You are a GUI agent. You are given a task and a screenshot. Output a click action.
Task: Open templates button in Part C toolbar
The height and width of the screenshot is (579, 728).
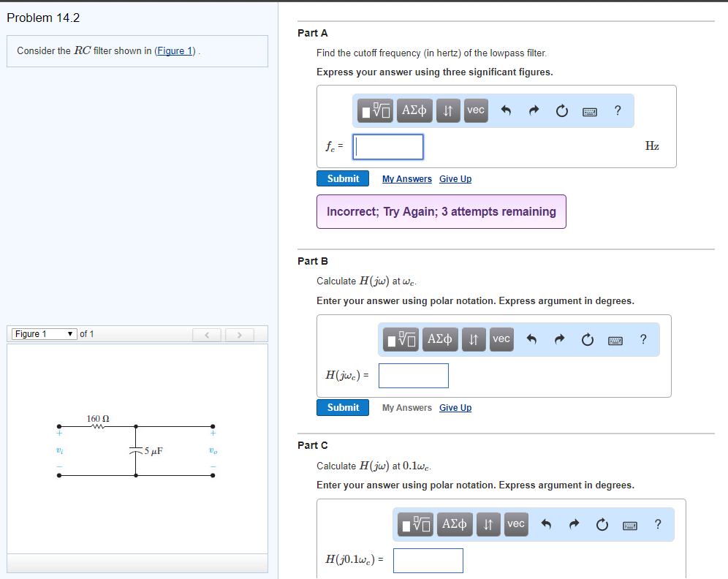coord(416,524)
